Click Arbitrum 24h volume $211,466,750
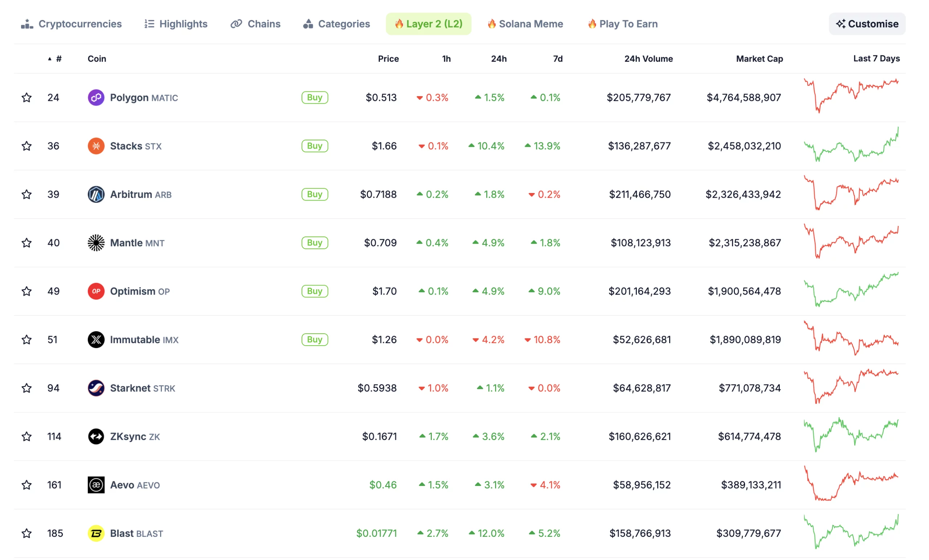The height and width of the screenshot is (560, 929). pos(640,194)
